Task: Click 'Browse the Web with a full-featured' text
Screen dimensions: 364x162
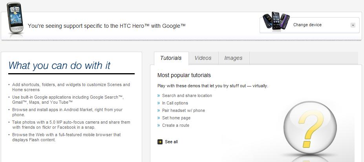Action: (x=66, y=137)
